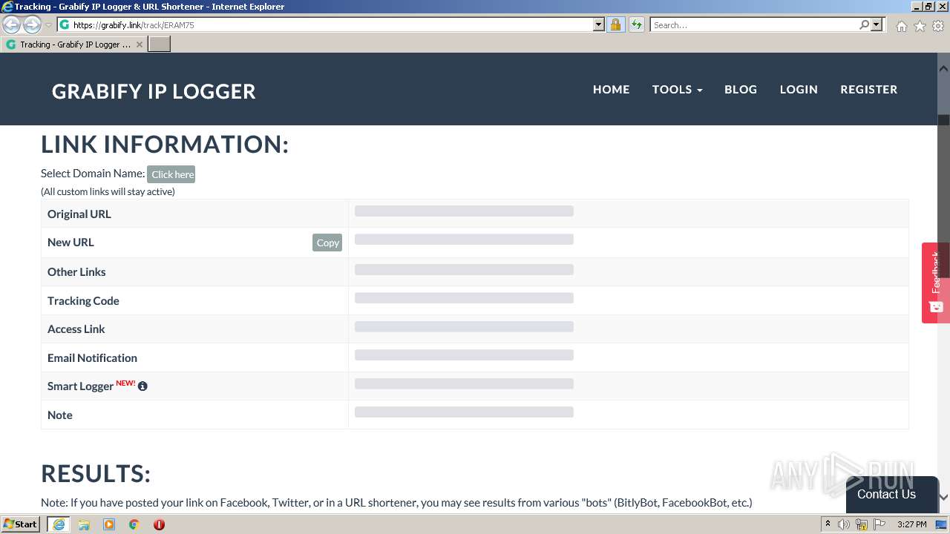This screenshot has height=534, width=950.
Task: Open a new blank tab
Action: (x=160, y=44)
